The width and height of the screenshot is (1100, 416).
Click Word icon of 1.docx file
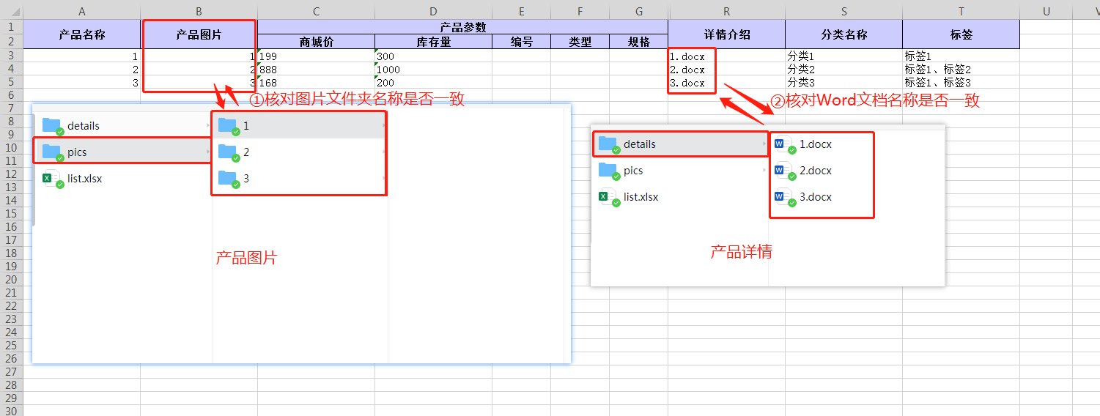click(x=784, y=144)
